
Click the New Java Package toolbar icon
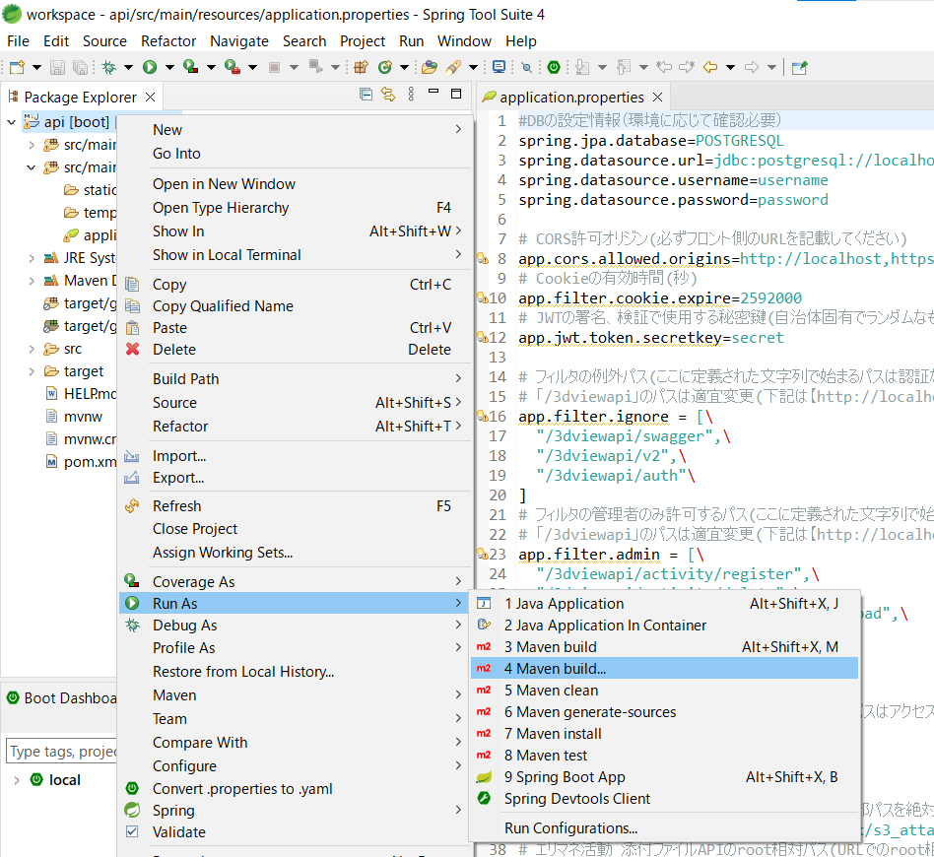click(361, 67)
